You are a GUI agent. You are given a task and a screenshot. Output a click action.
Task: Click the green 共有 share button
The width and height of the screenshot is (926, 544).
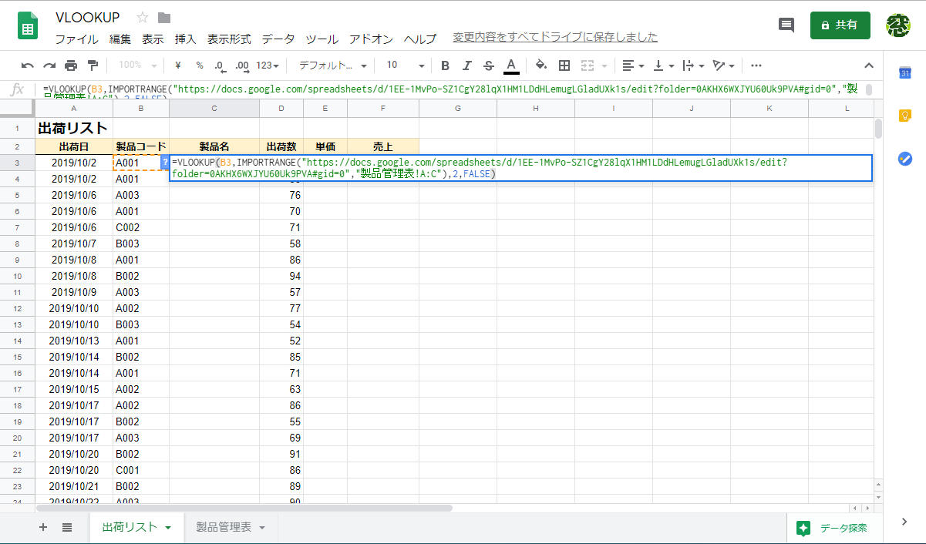[840, 25]
